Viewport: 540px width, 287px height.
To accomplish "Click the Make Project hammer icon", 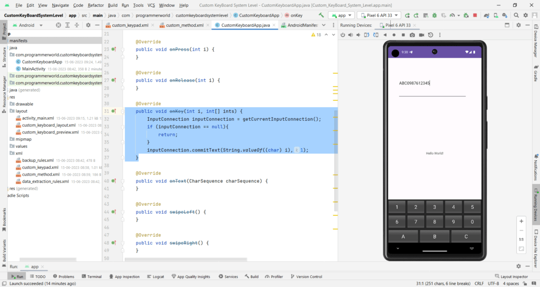I will tap(321, 15).
